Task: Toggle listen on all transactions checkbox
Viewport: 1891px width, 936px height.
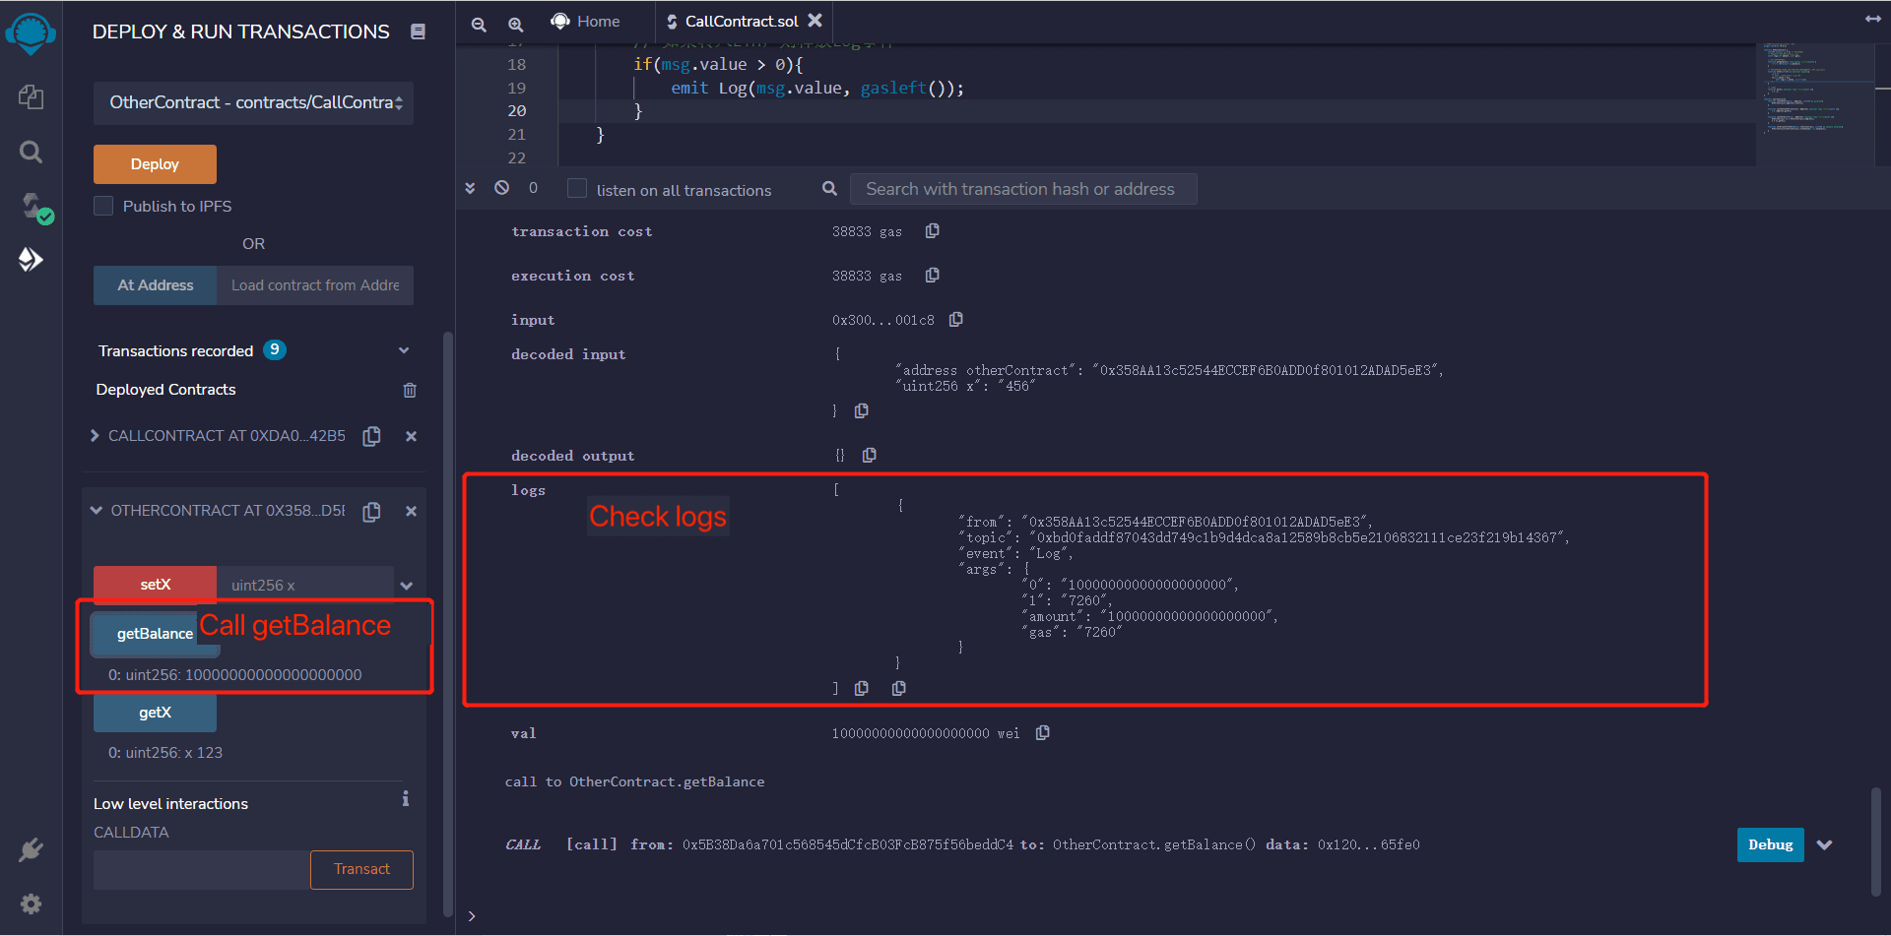Action: (x=577, y=189)
